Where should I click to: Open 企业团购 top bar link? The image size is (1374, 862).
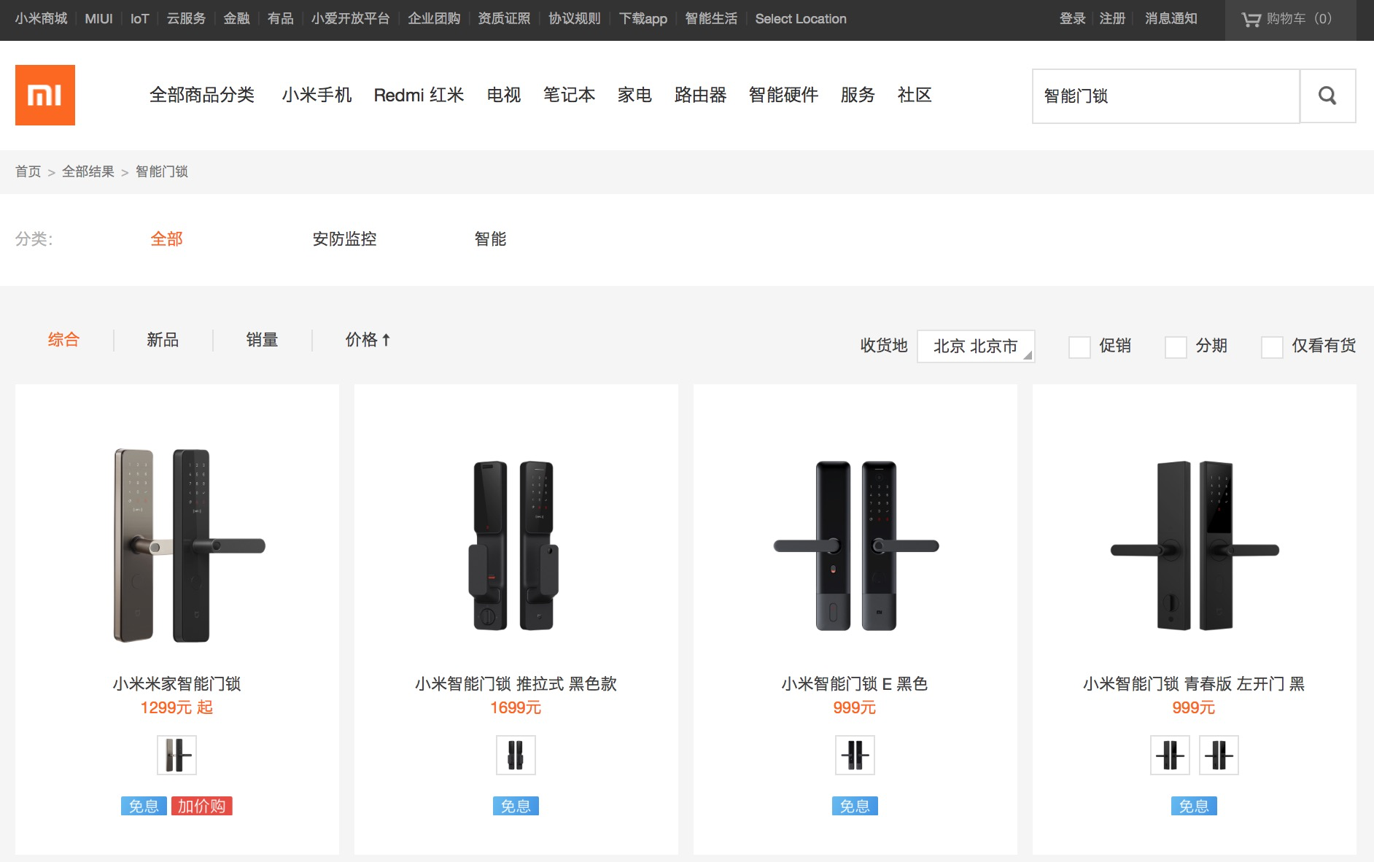434,19
